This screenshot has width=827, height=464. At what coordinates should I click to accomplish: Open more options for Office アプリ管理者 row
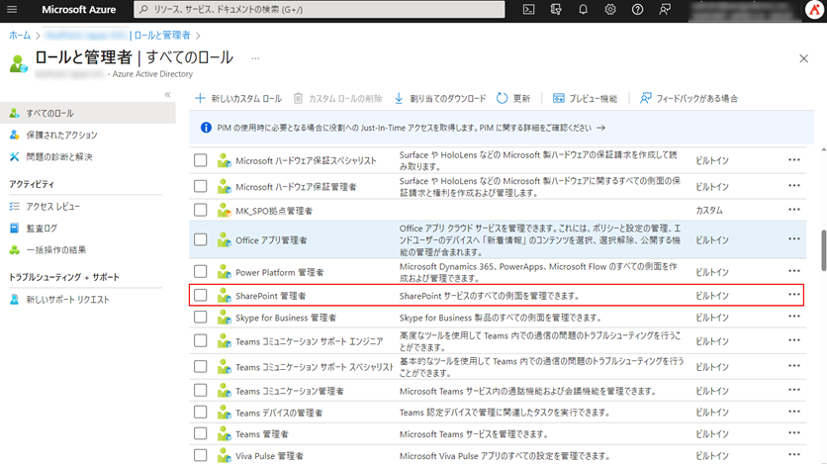coord(793,238)
